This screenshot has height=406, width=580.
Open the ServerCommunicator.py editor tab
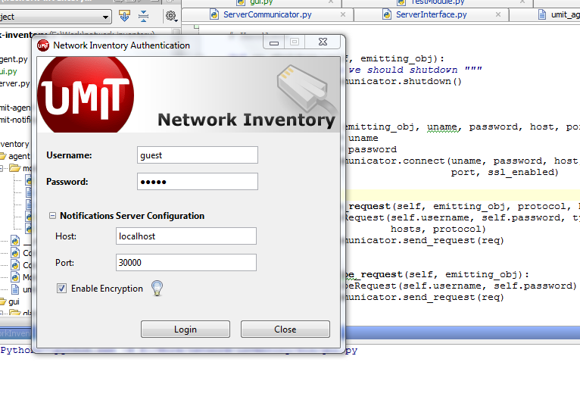pos(267,15)
